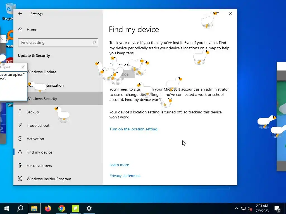Click the Troubleshoot wrench icon

point(20,125)
